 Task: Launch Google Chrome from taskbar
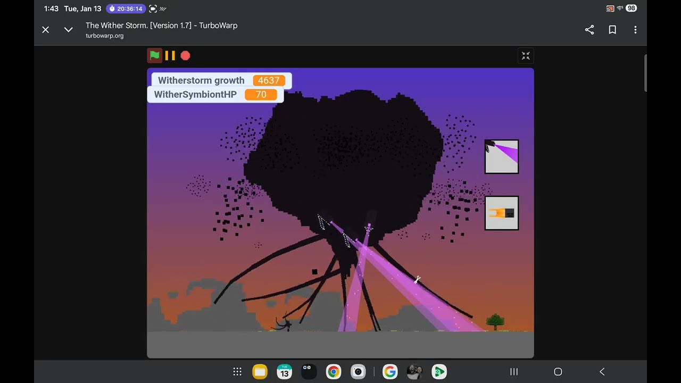(333, 372)
